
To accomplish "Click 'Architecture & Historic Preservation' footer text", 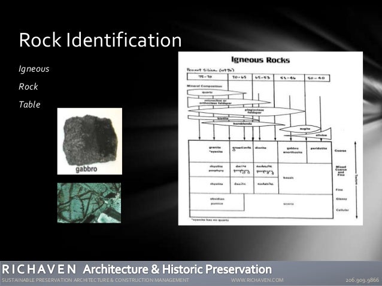I will 177,269.
